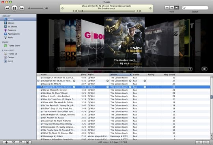Image resolution: width=213 pixels, height=145 pixels.
Task: Switch to list view icon
Action: (167, 7)
